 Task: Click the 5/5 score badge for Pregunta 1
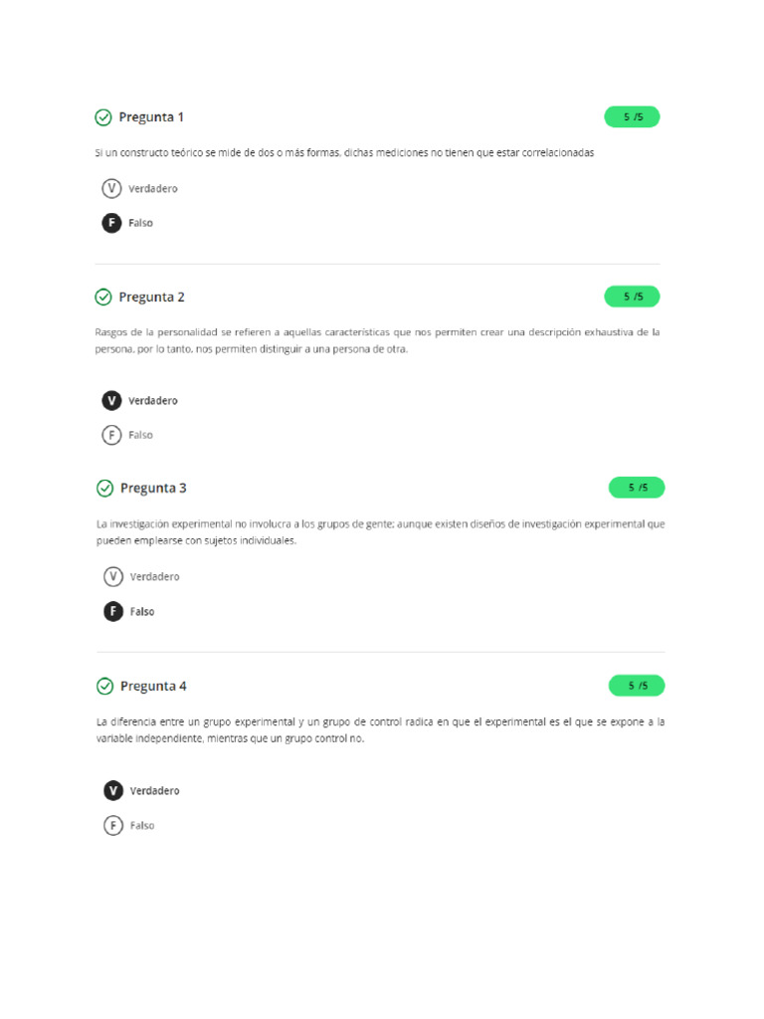click(632, 117)
